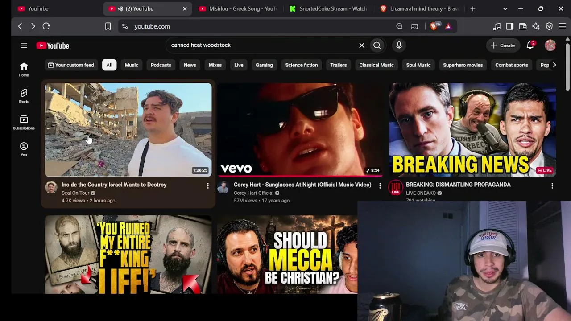Open Subscriptions in the sidebar

tap(24, 123)
